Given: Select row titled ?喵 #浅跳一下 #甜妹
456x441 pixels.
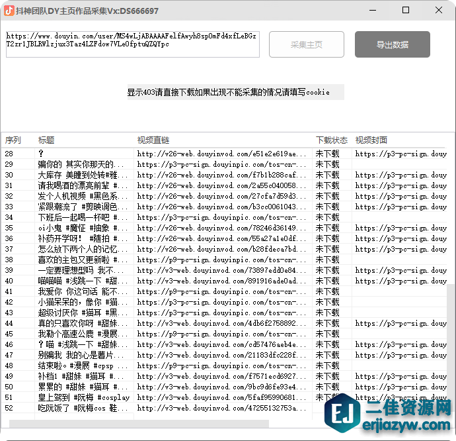Looking at the screenshot, I should point(224,344).
